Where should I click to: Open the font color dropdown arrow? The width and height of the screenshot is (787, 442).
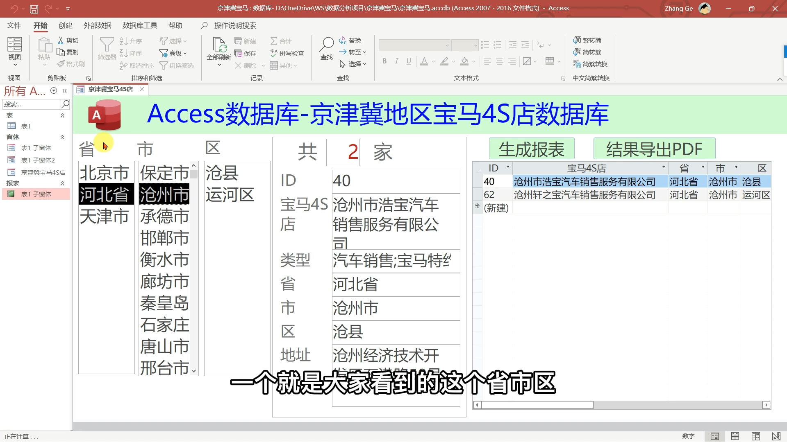pos(433,62)
